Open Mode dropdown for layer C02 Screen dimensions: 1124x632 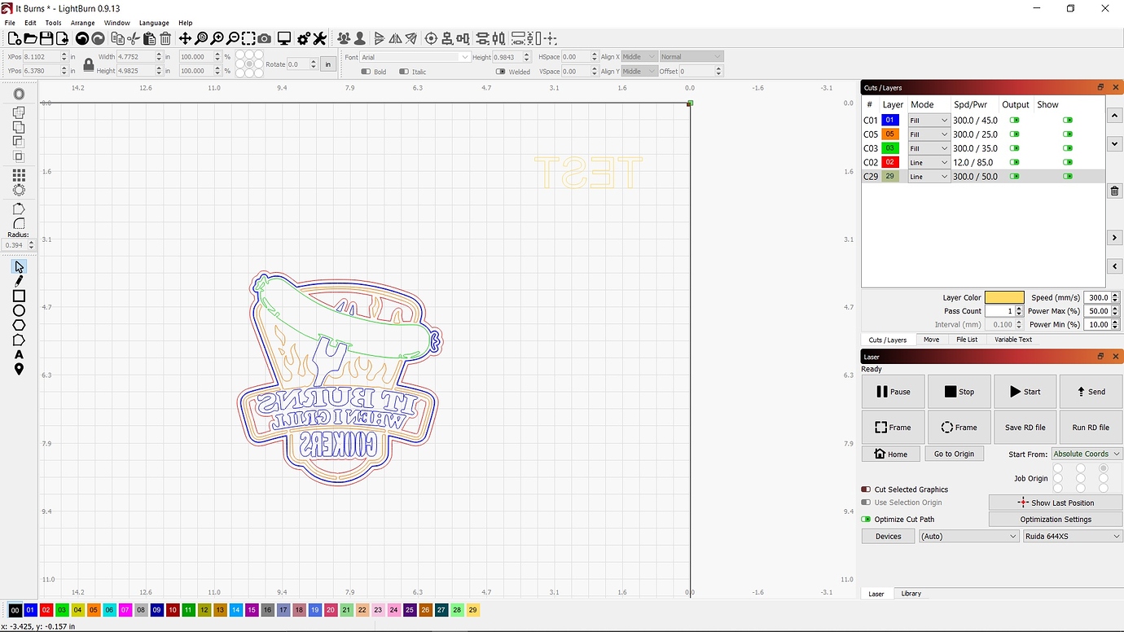[x=929, y=162]
